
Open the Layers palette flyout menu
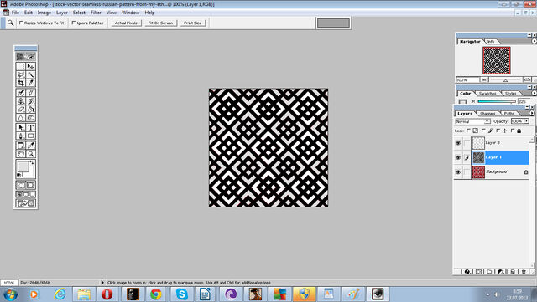(x=531, y=113)
